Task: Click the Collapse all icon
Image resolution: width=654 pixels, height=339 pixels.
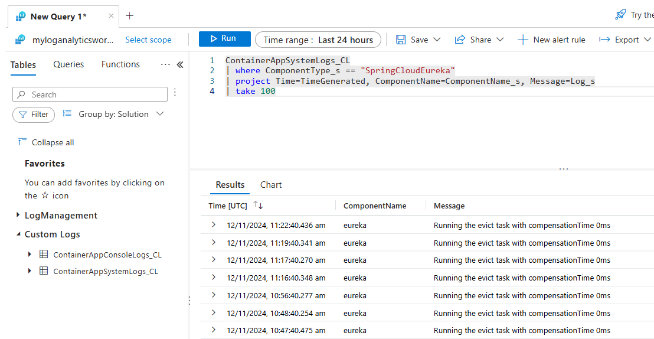Action: [x=22, y=142]
